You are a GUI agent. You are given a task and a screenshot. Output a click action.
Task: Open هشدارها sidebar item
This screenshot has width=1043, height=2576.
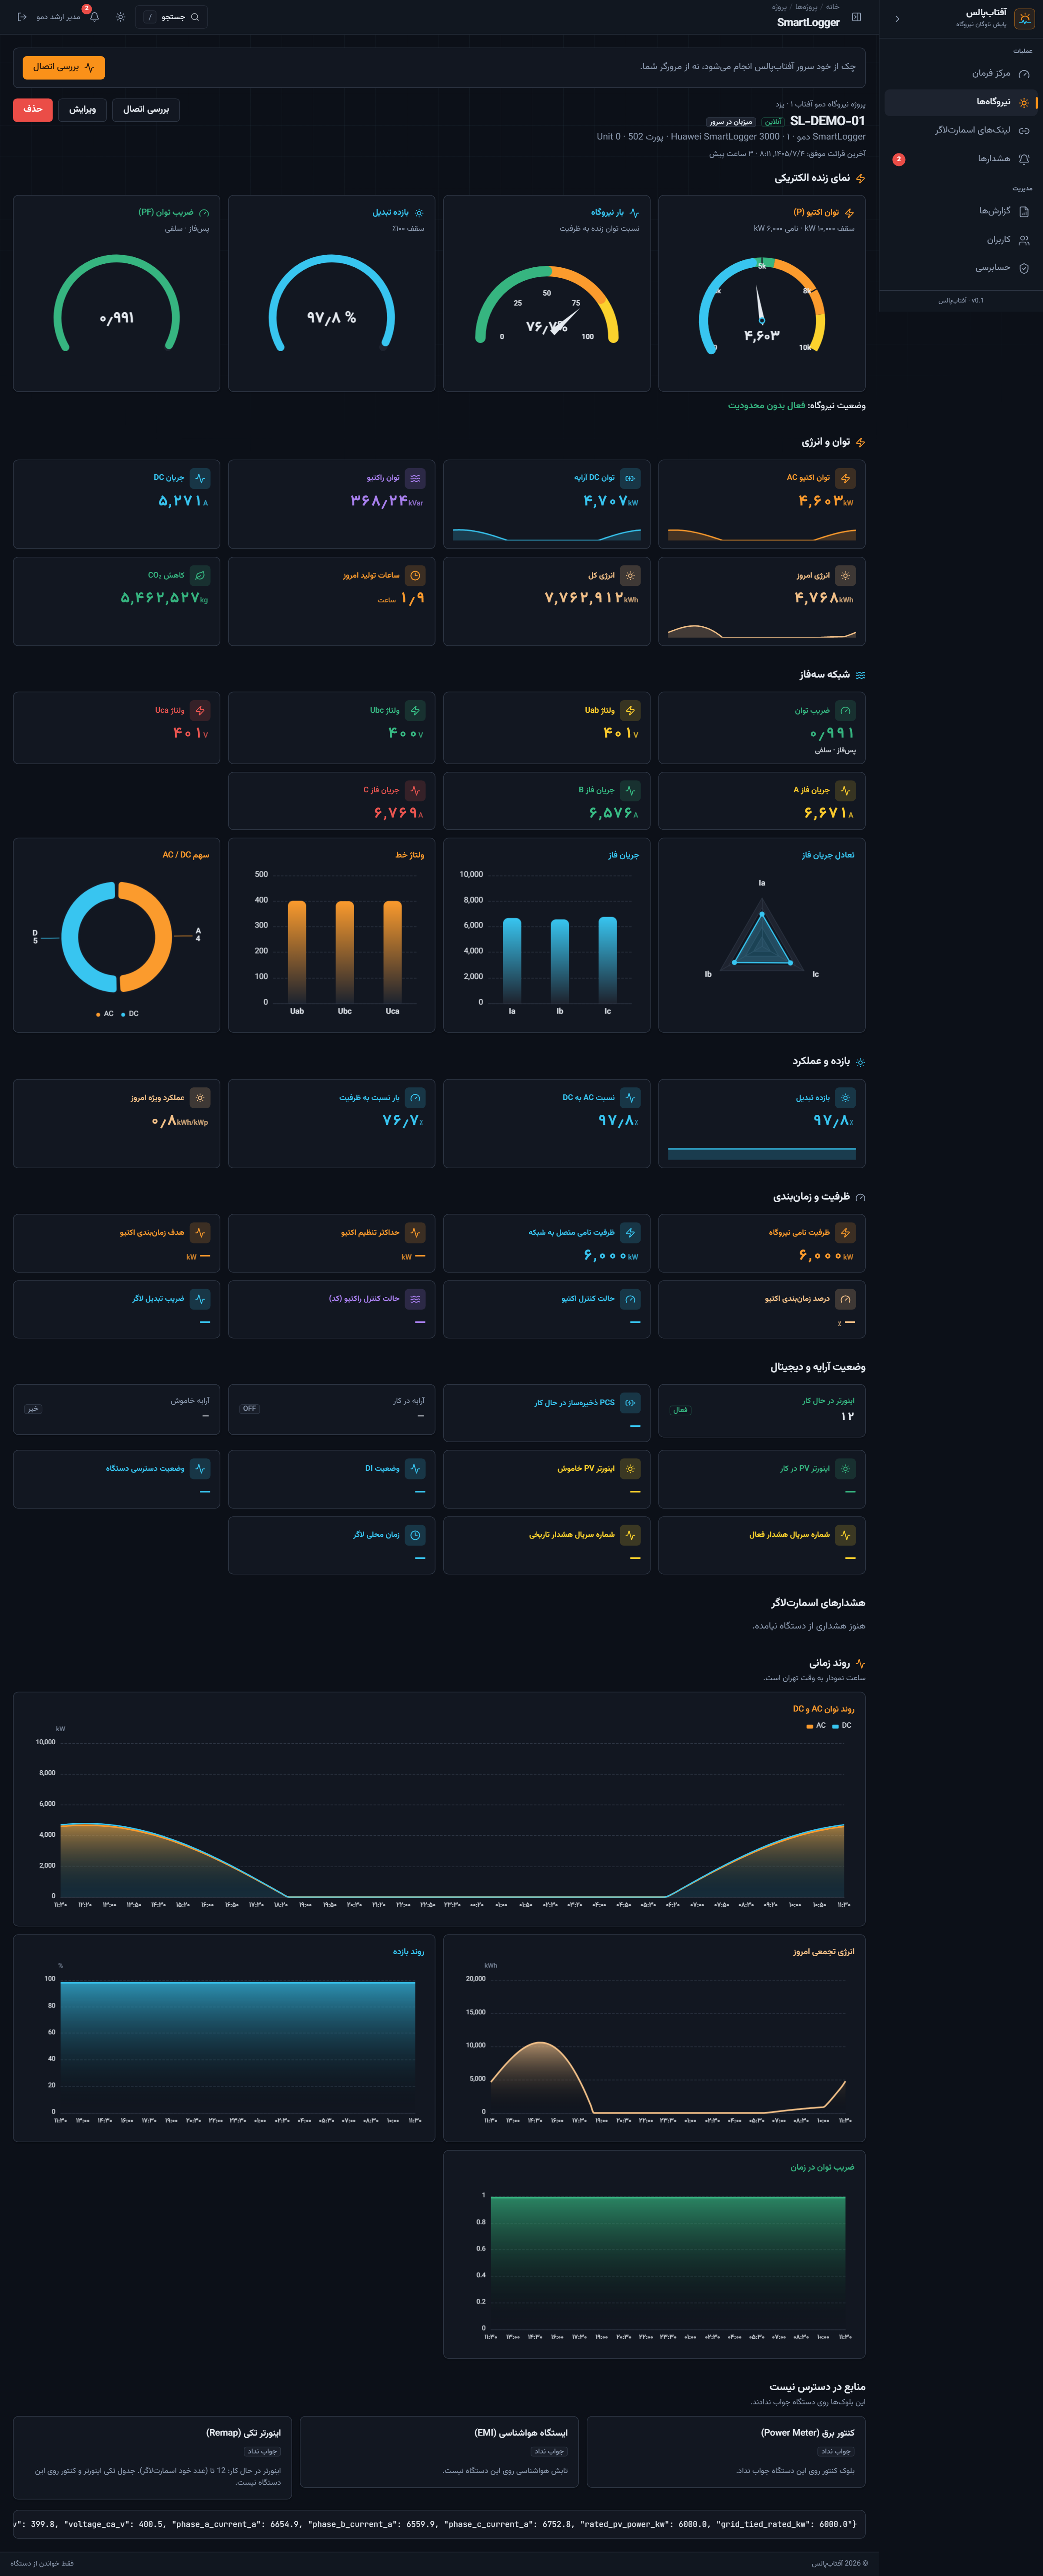(960, 159)
